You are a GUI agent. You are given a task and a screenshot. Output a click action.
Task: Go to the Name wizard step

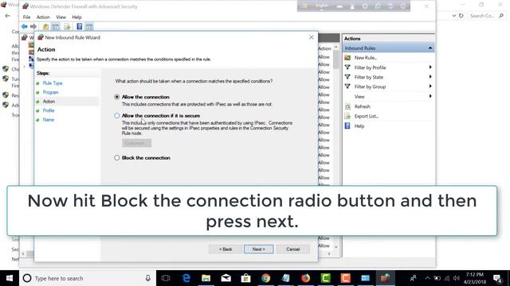click(48, 120)
